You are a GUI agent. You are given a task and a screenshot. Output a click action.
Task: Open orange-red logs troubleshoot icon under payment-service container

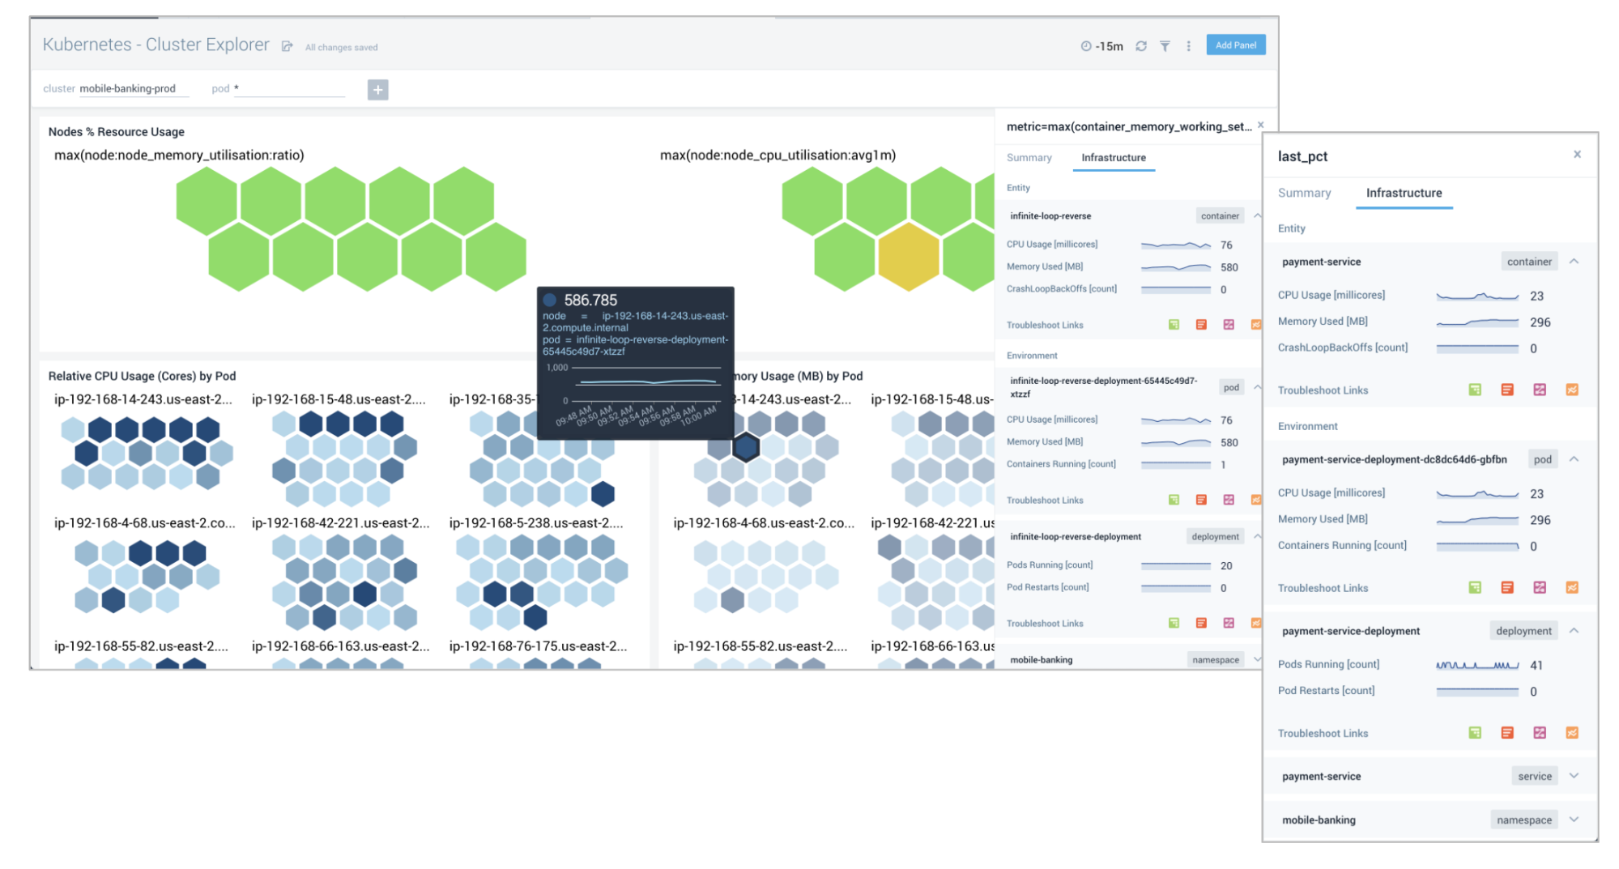(1506, 390)
